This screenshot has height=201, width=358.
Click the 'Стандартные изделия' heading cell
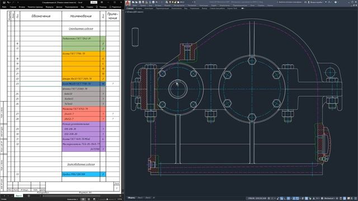point(81,28)
